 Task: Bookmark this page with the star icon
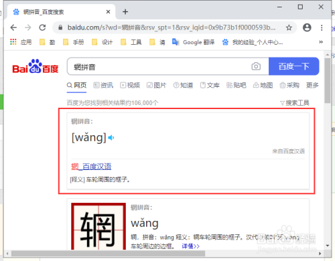(x=289, y=27)
